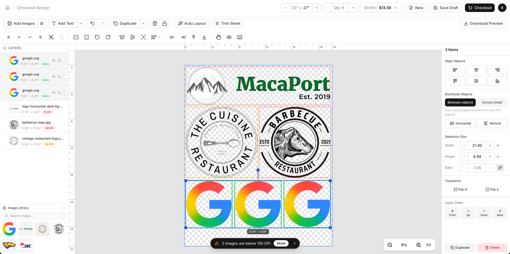Click the trash icon in the top toolbar

pos(155,23)
